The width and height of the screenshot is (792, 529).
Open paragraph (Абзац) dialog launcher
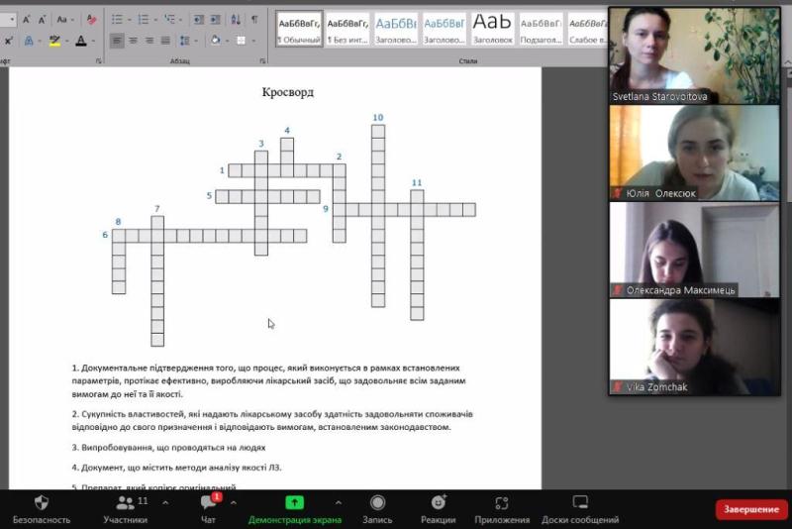tap(262, 61)
